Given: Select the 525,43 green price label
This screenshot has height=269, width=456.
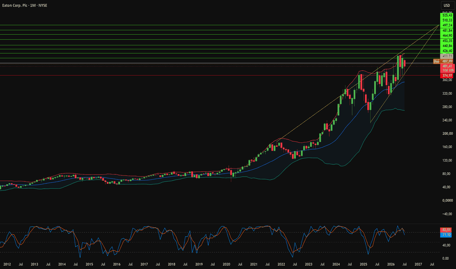Looking at the screenshot, I should tap(447, 15).
